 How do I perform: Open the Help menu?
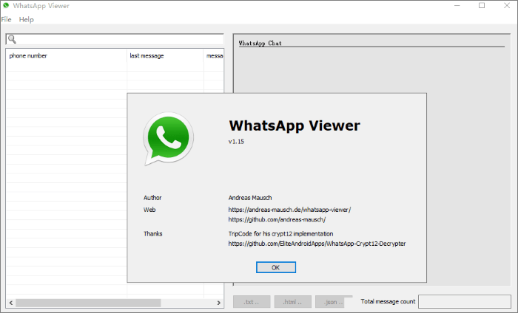(26, 19)
